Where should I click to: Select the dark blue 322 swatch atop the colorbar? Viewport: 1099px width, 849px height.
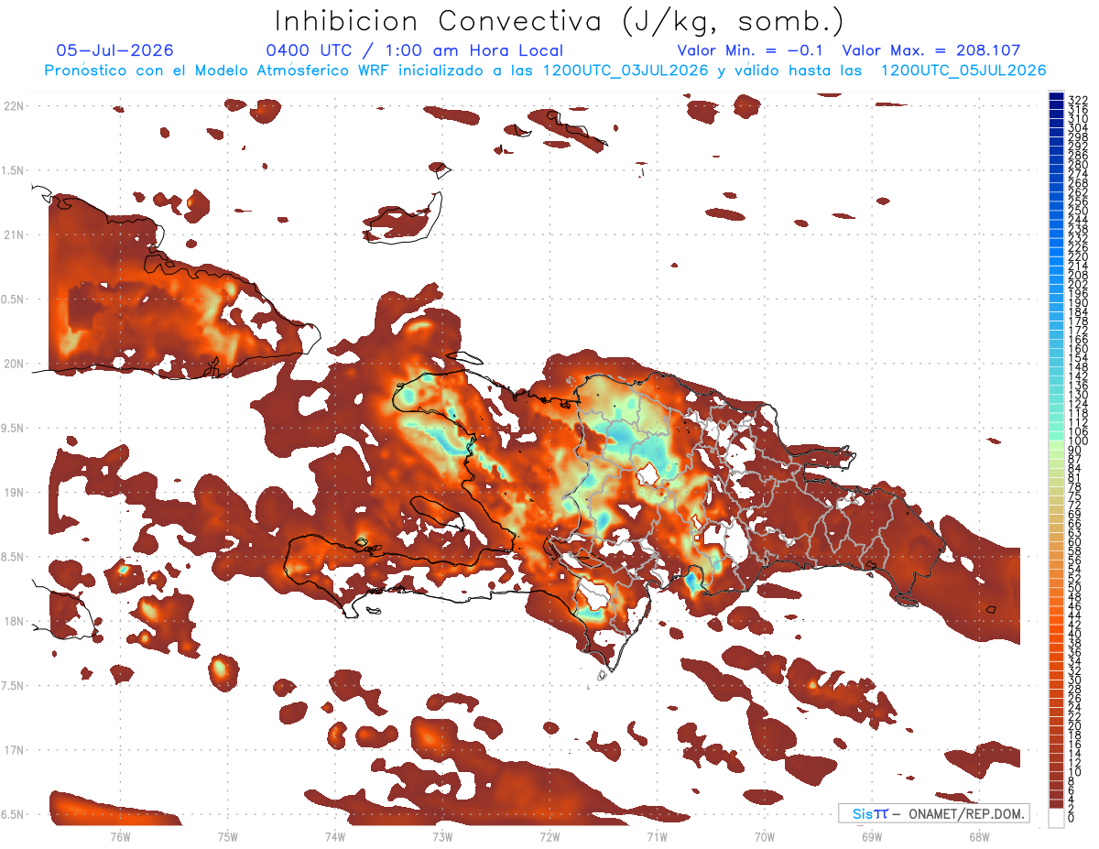[1056, 97]
